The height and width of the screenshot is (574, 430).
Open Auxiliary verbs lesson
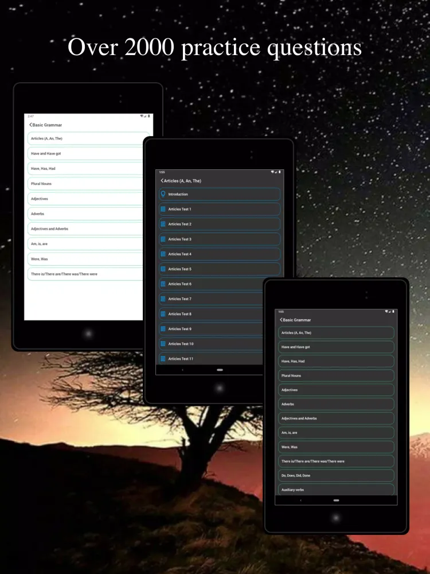(x=336, y=490)
